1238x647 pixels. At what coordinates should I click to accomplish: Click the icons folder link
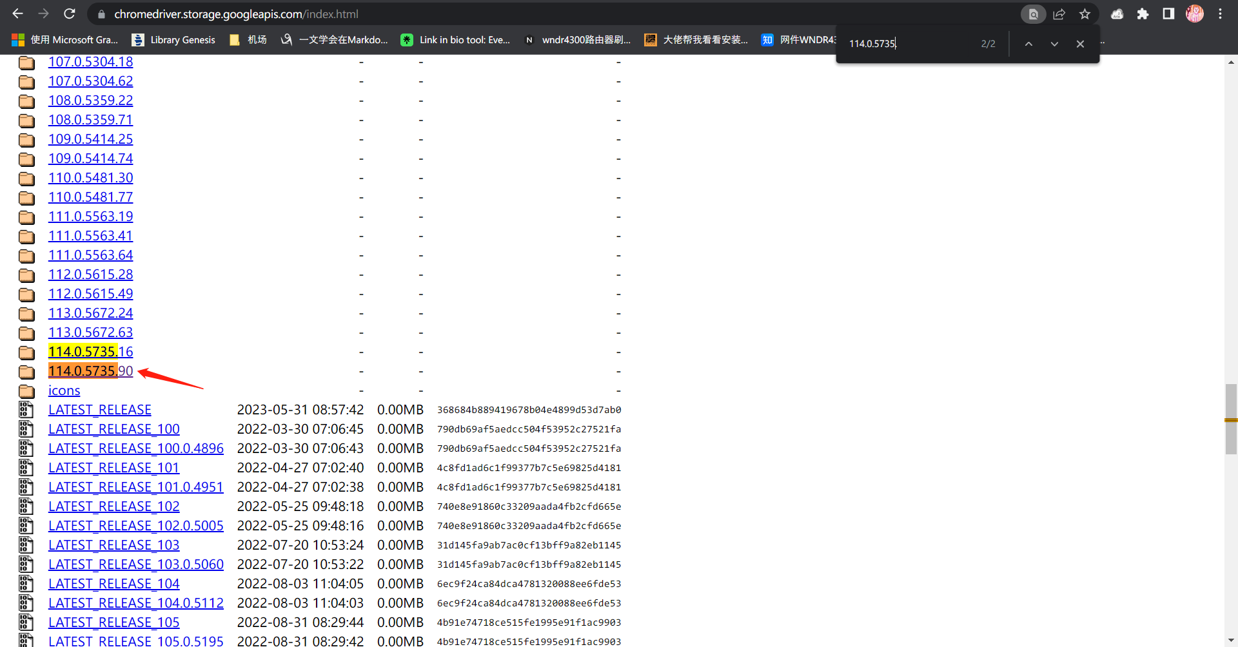(x=64, y=391)
